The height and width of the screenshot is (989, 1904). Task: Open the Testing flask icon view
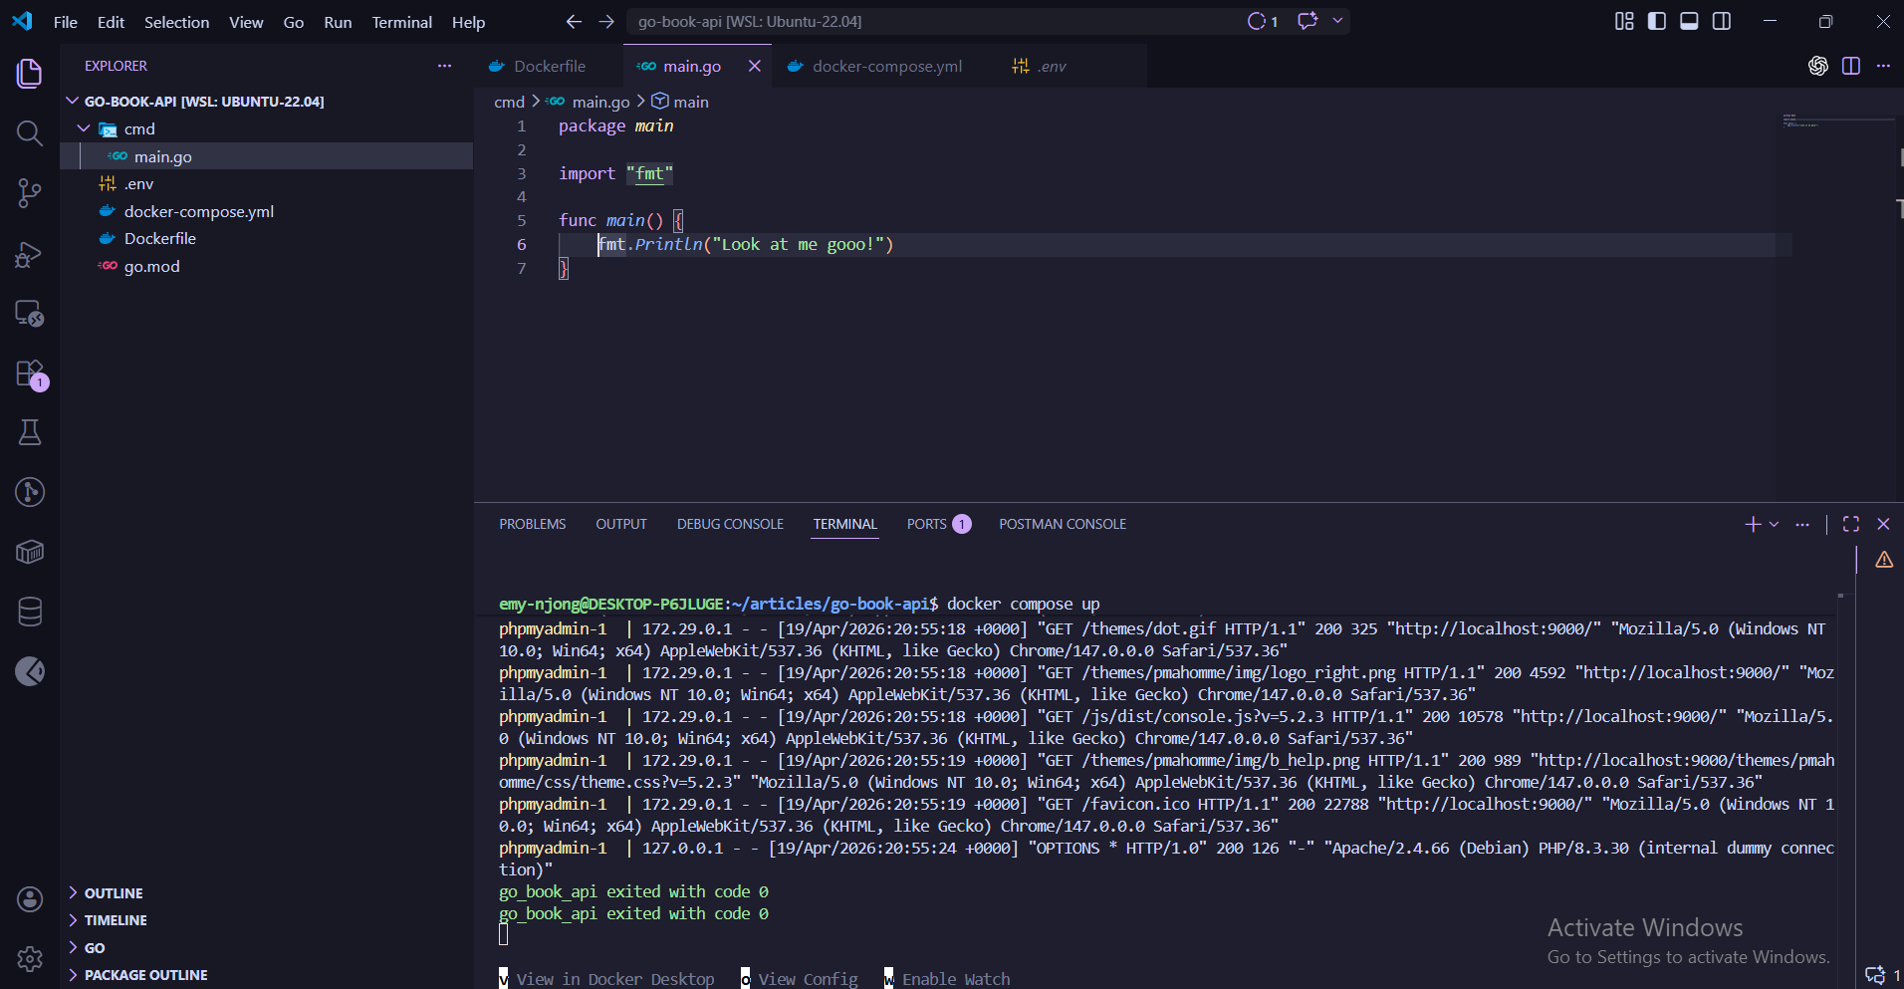tap(30, 432)
